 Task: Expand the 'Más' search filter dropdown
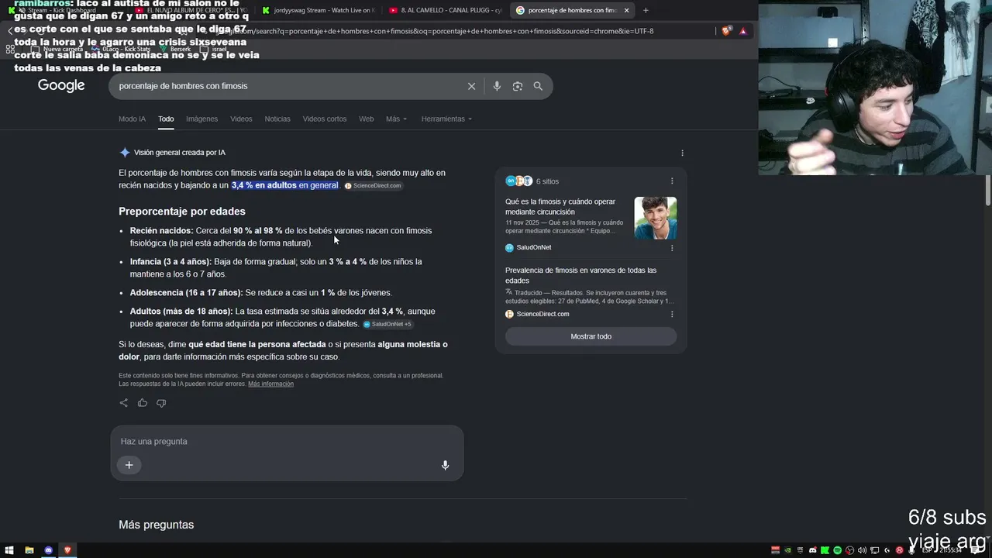coord(396,119)
